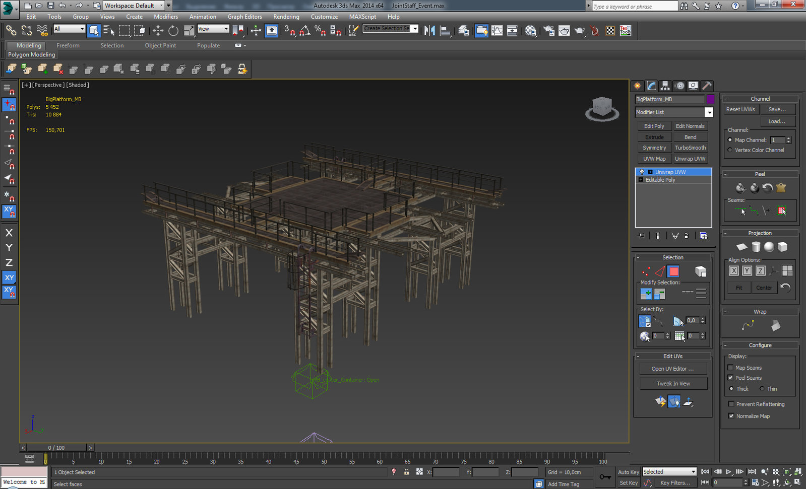Toggle the Angle Snap tool
806x489 pixels.
[304, 31]
